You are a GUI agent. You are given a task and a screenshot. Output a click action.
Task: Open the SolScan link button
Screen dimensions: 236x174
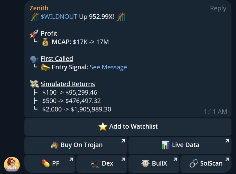pyautogui.click(x=206, y=164)
